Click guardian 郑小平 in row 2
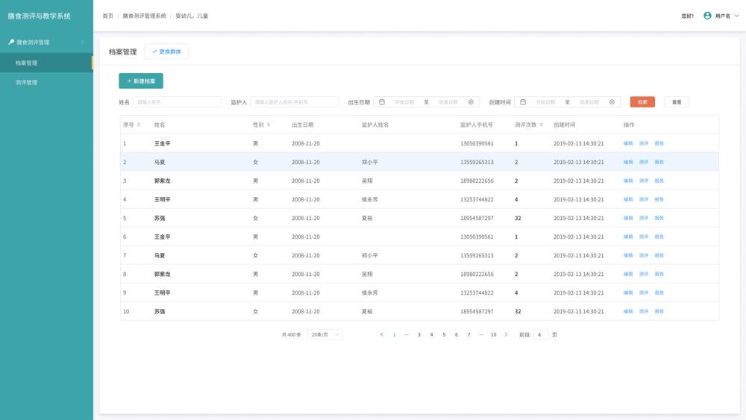The height and width of the screenshot is (420, 746). (370, 162)
